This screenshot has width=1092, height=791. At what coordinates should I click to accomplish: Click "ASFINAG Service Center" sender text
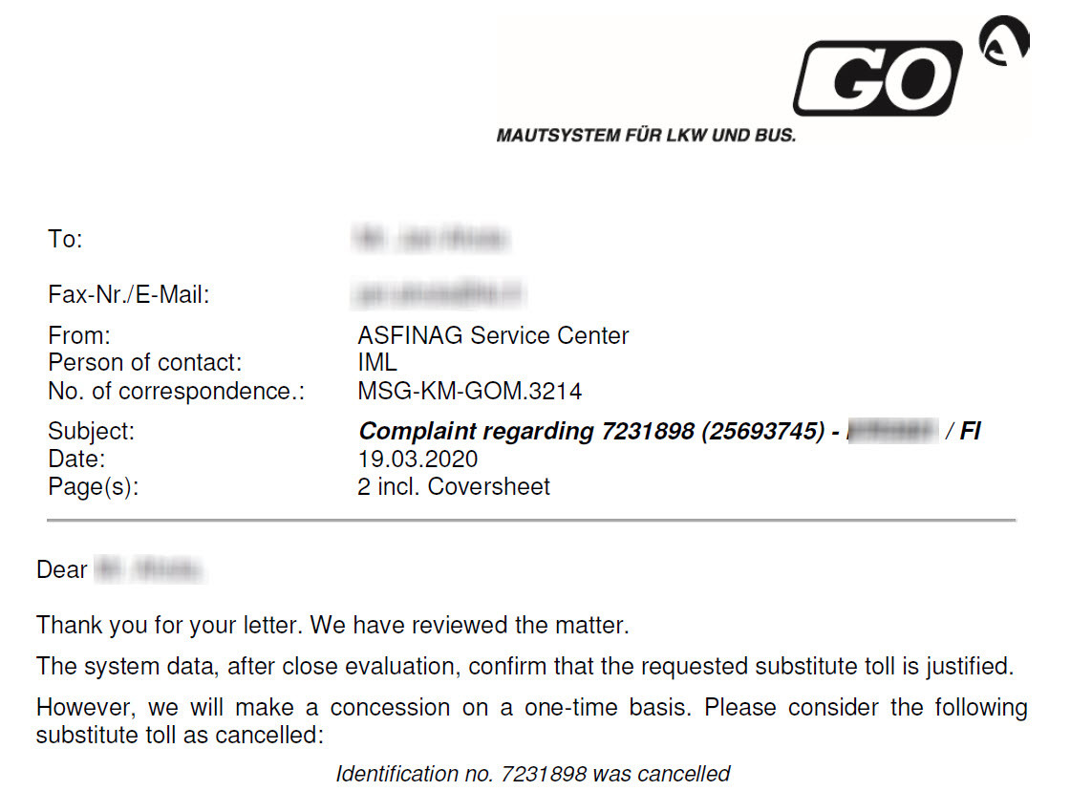point(493,336)
